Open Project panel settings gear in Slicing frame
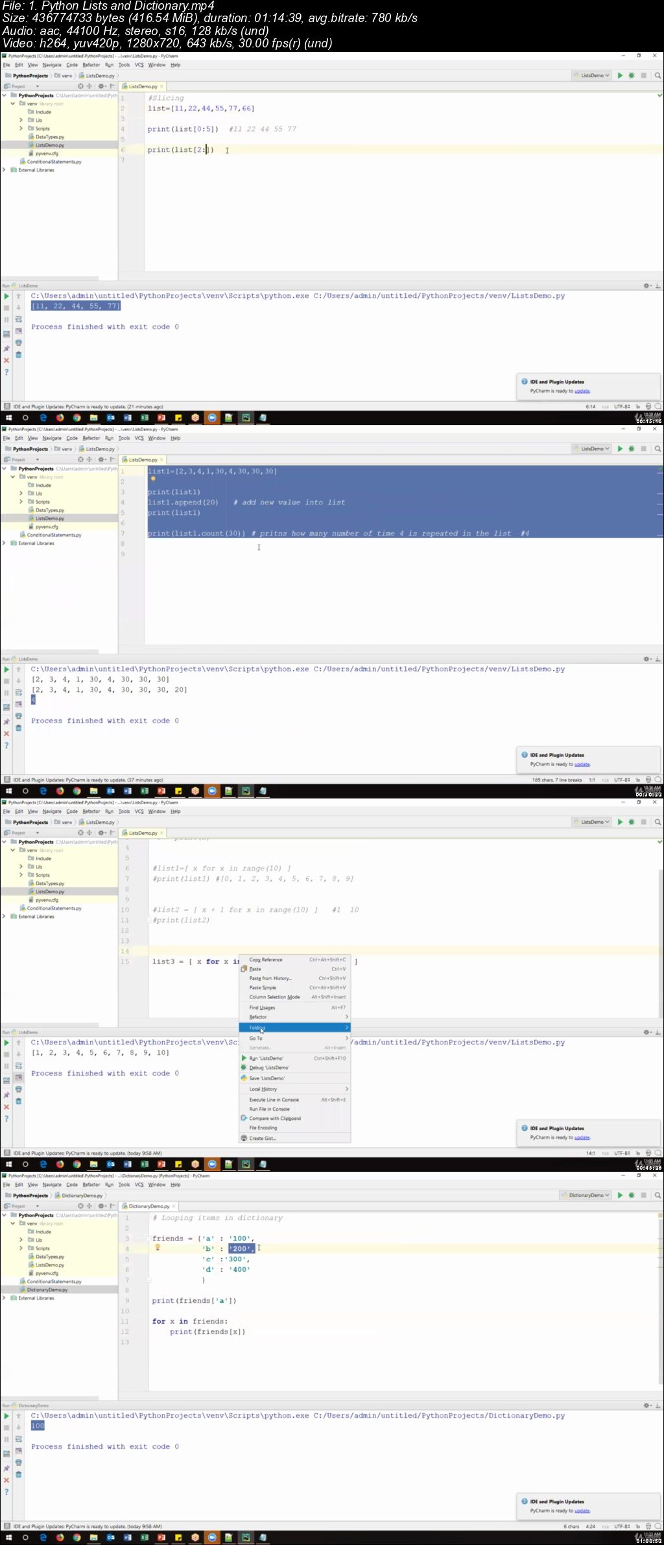This screenshot has height=1545, width=664. point(101,86)
